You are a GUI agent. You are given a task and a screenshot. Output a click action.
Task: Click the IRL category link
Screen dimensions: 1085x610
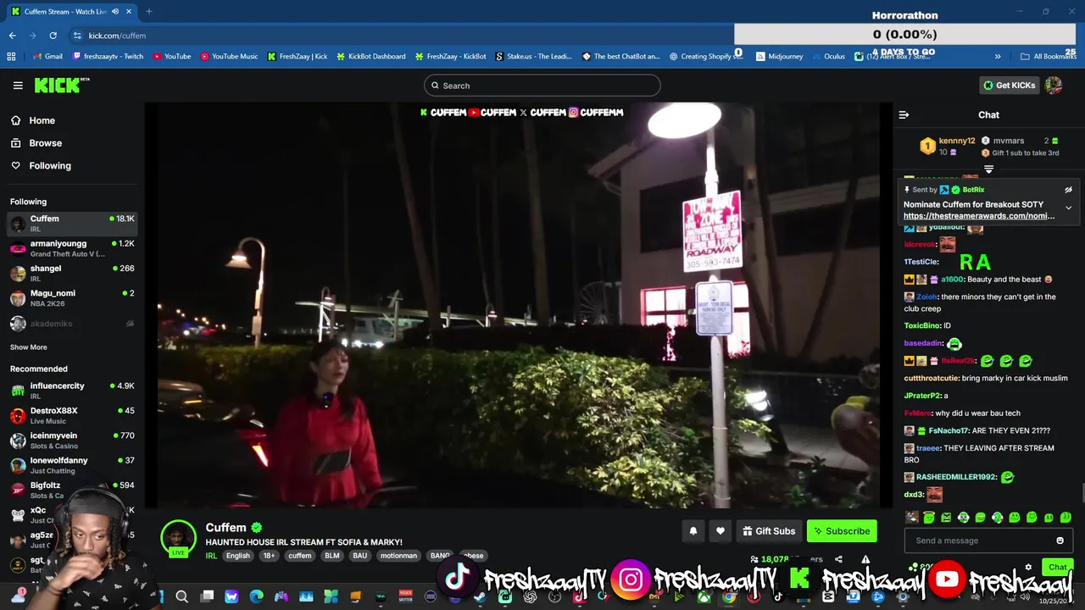pos(211,556)
